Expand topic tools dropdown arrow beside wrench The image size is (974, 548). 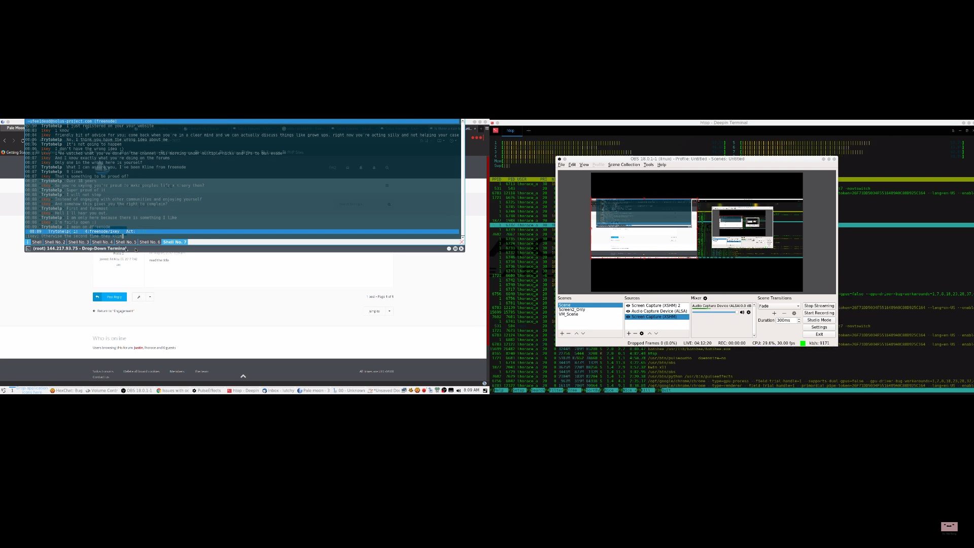pos(150,297)
